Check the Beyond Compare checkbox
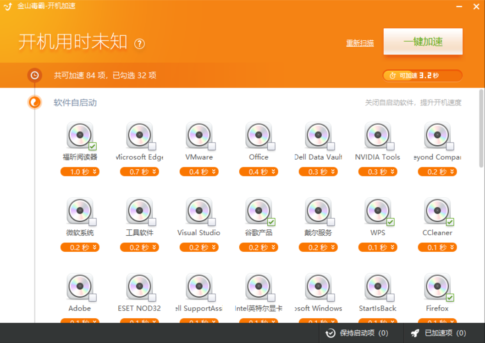Image resolution: width=485 pixels, height=343 pixels. (x=450, y=146)
